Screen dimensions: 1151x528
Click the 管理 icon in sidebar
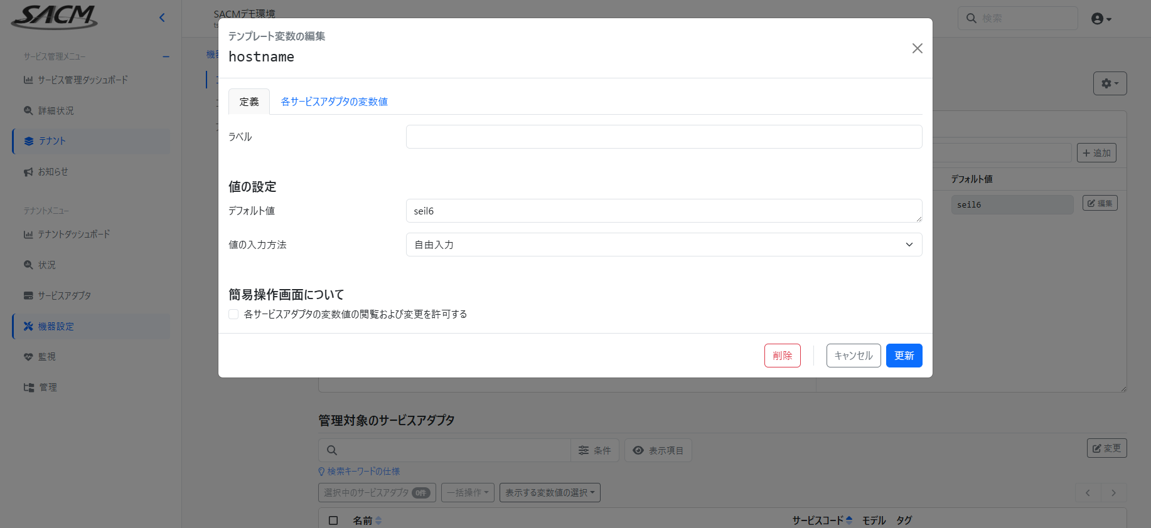coord(28,388)
